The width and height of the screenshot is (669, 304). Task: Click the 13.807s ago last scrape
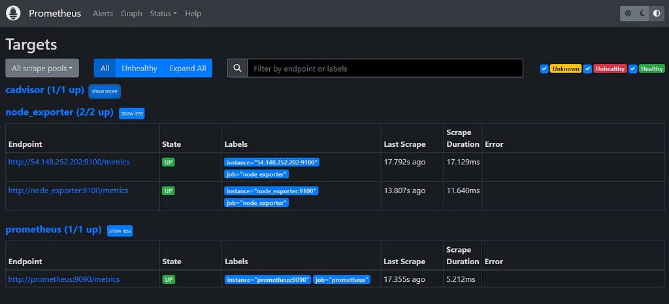(x=404, y=190)
